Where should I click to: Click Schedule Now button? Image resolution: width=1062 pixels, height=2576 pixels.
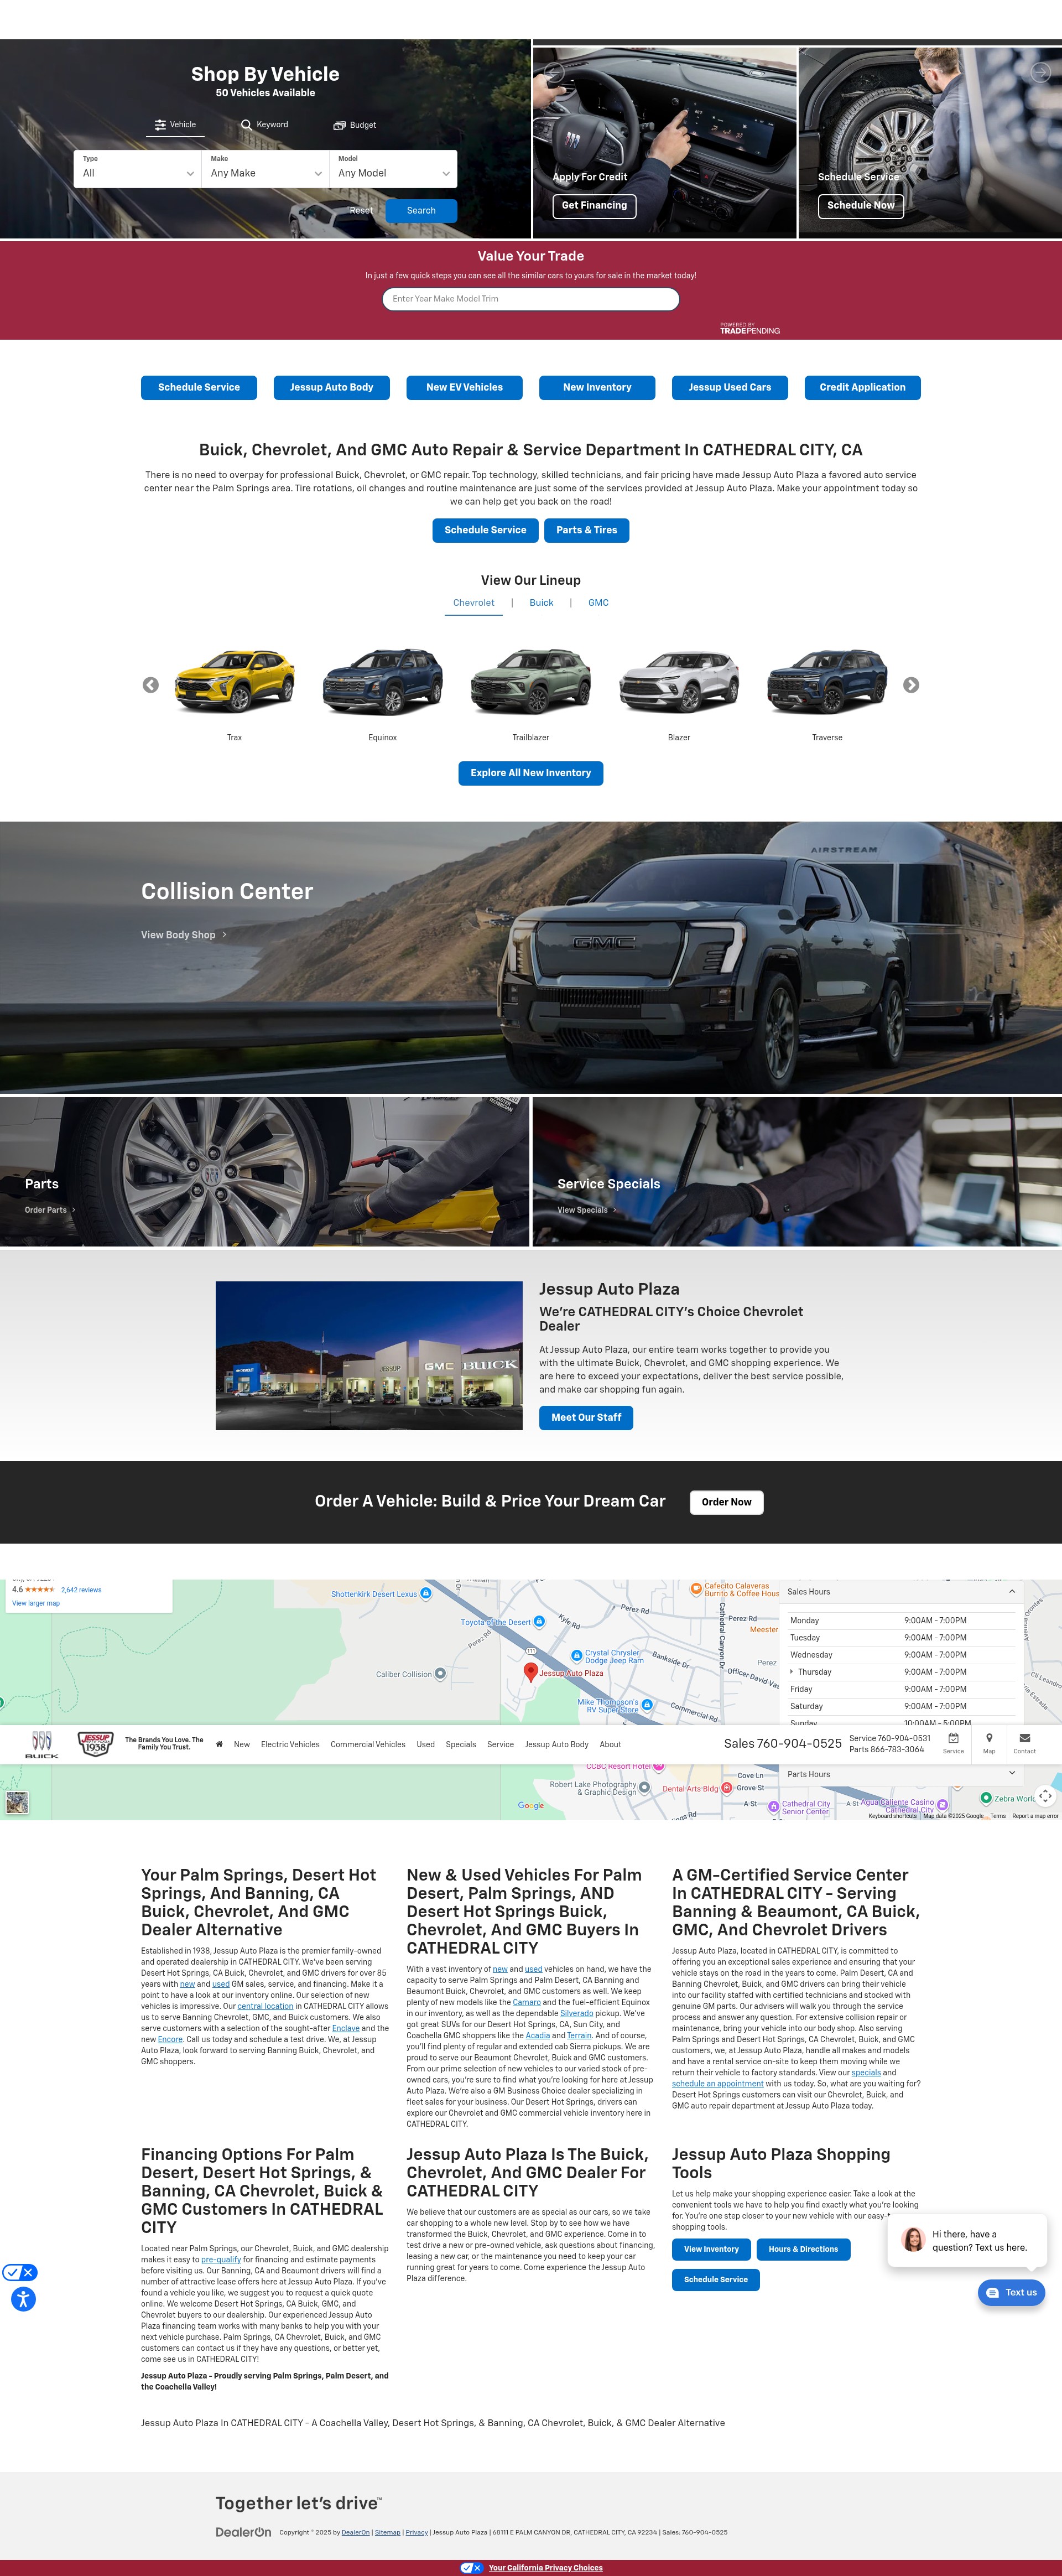click(x=861, y=206)
